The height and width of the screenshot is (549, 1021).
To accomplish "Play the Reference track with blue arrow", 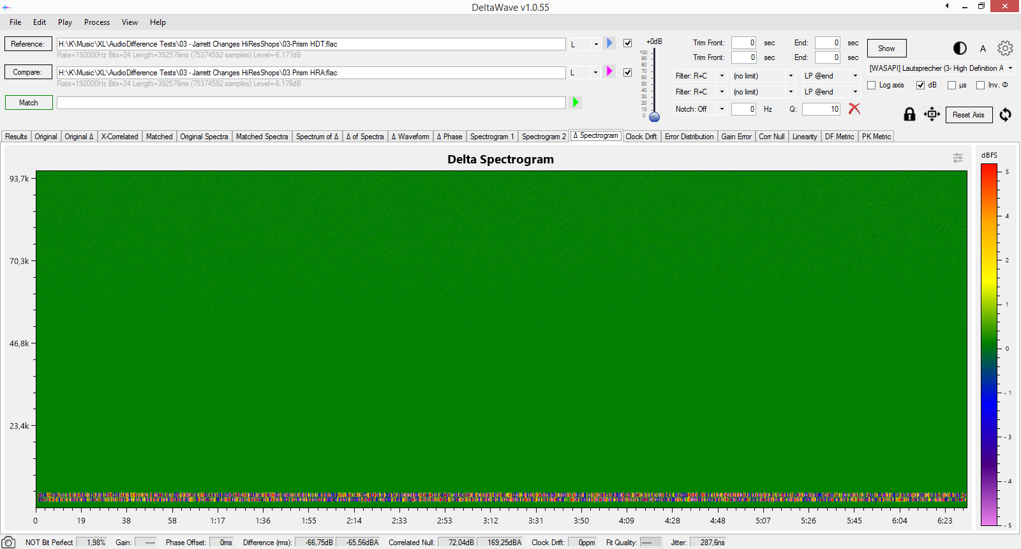I will tap(609, 43).
